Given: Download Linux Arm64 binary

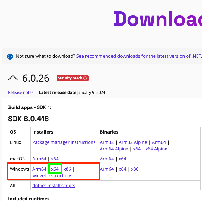Looking at the screenshot, I should tap(159, 142).
